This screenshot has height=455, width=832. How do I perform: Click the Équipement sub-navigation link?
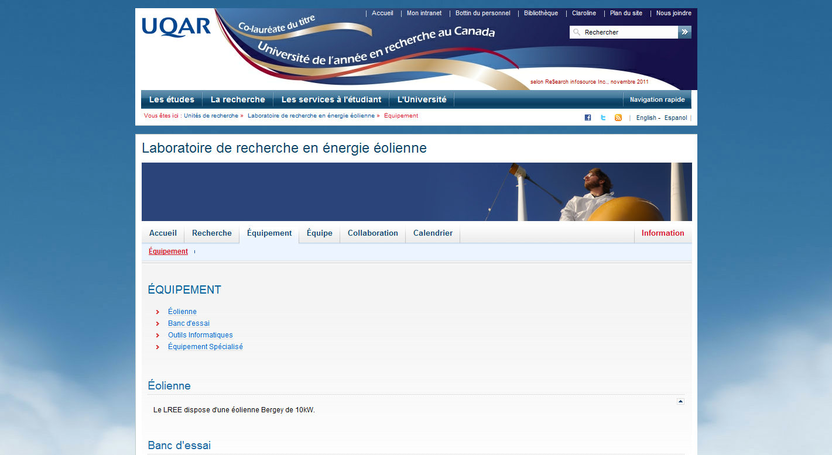click(x=168, y=251)
